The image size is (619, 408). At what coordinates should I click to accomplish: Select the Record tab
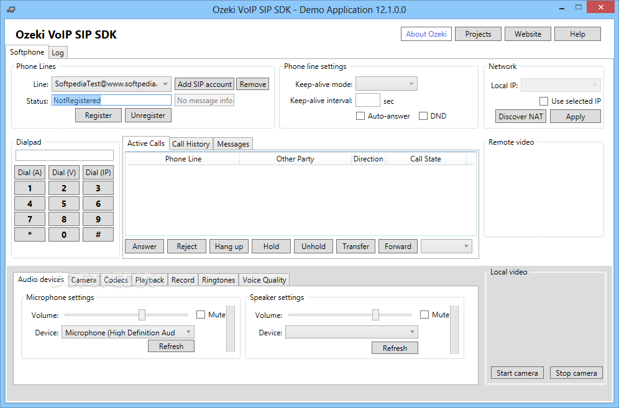point(183,279)
